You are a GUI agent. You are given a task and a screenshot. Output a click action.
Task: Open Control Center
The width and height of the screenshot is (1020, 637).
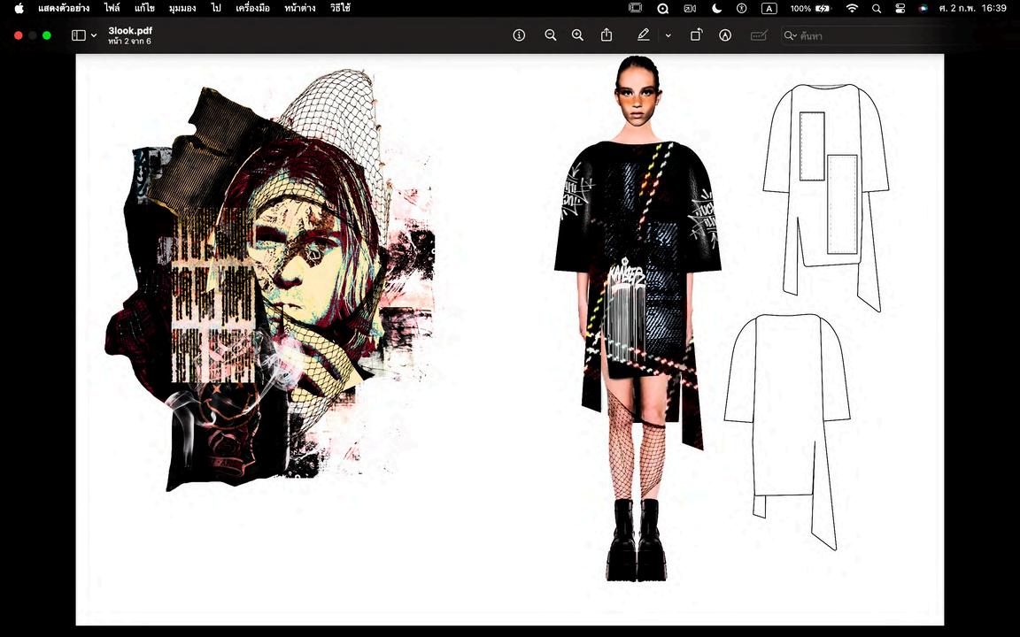coord(900,9)
